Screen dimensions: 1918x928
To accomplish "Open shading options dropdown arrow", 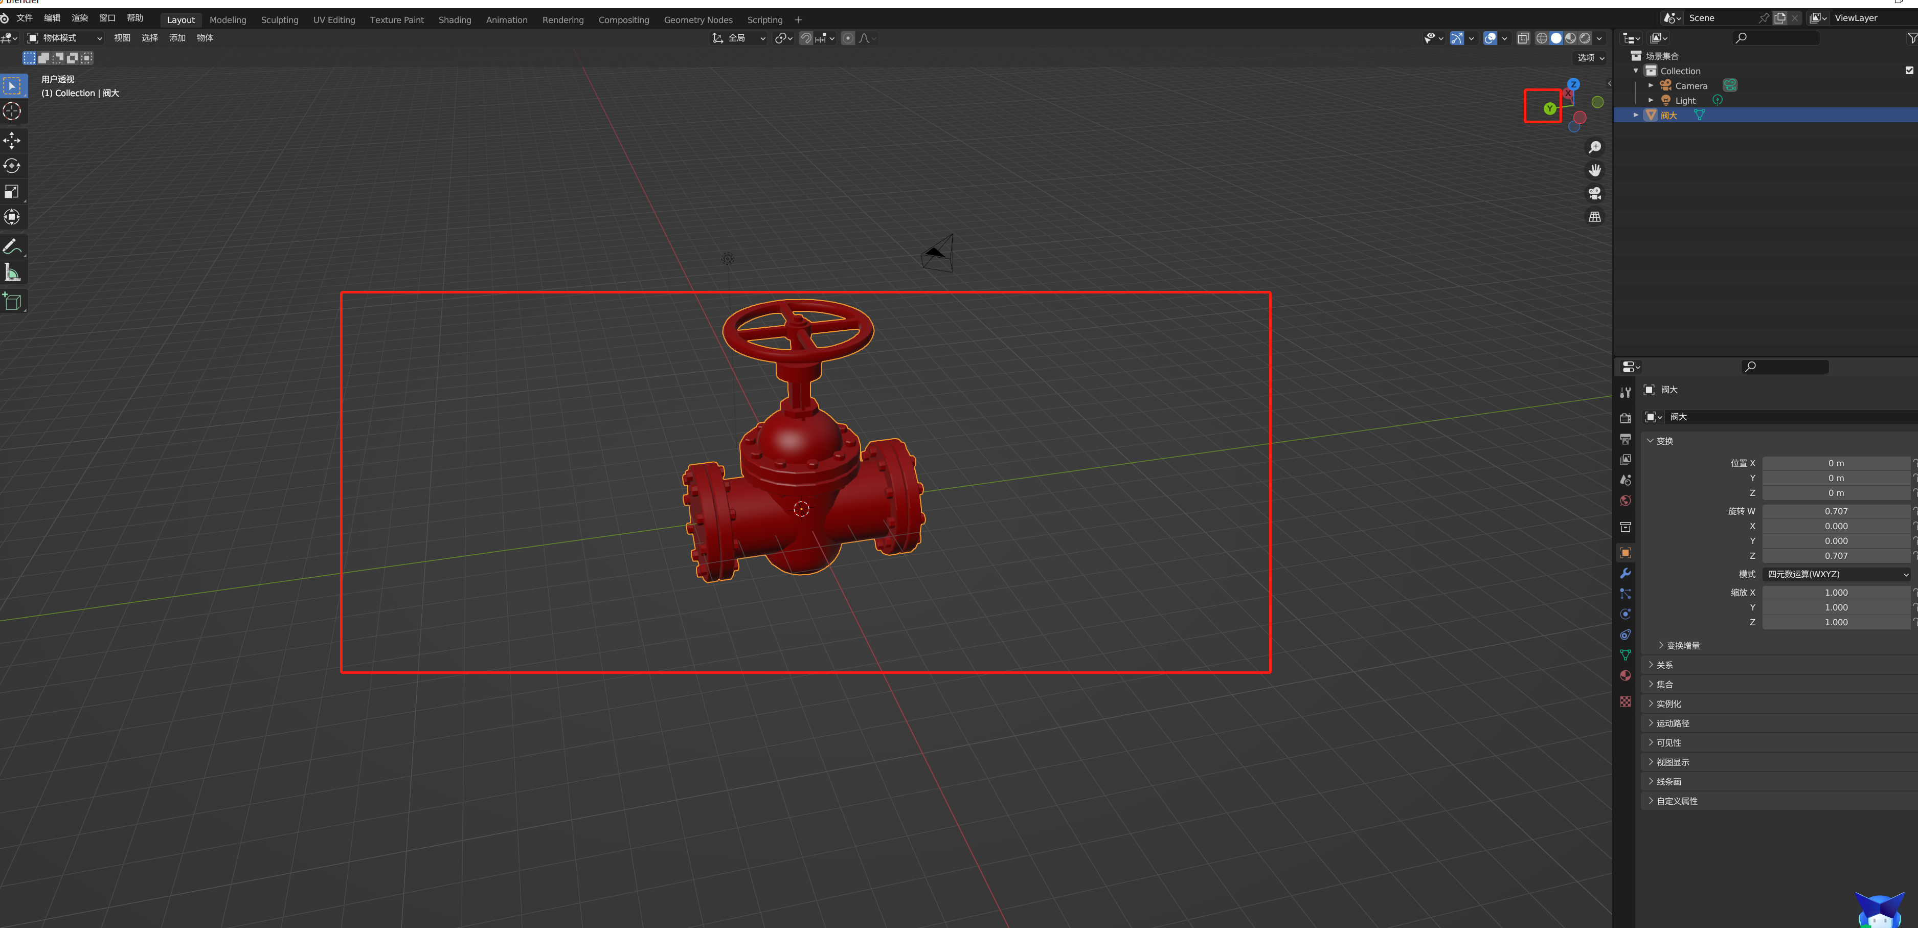I will pyautogui.click(x=1599, y=38).
